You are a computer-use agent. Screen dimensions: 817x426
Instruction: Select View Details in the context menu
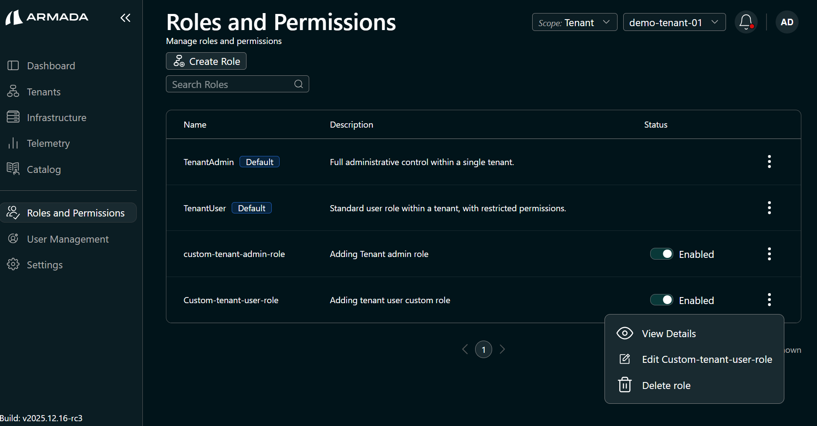pyautogui.click(x=668, y=333)
